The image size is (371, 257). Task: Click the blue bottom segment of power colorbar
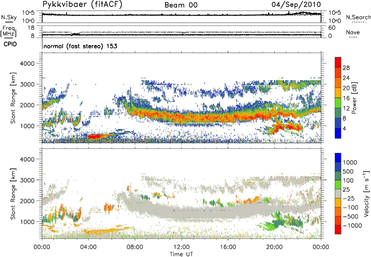(338, 133)
